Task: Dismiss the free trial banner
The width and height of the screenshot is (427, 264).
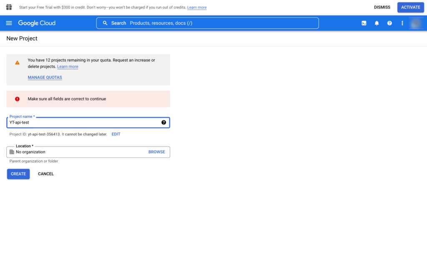Action: click(382, 7)
